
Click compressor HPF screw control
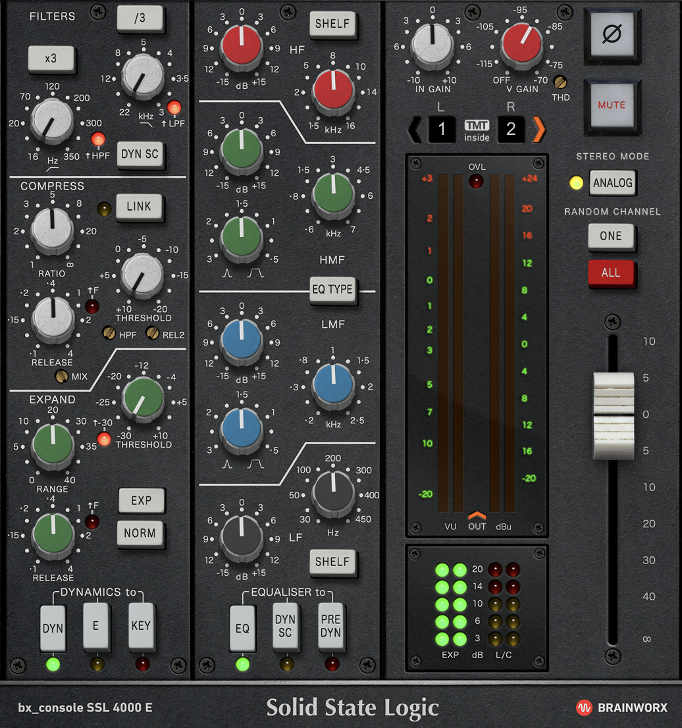pos(109,332)
